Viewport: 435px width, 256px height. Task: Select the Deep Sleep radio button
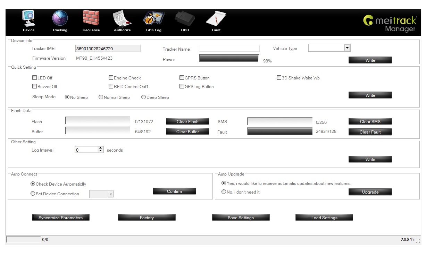pyautogui.click(x=143, y=97)
